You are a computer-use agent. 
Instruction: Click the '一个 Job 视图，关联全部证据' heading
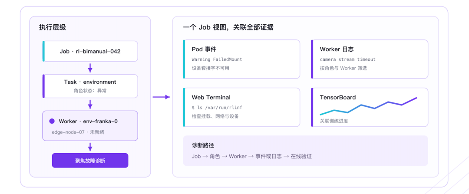[228, 28]
